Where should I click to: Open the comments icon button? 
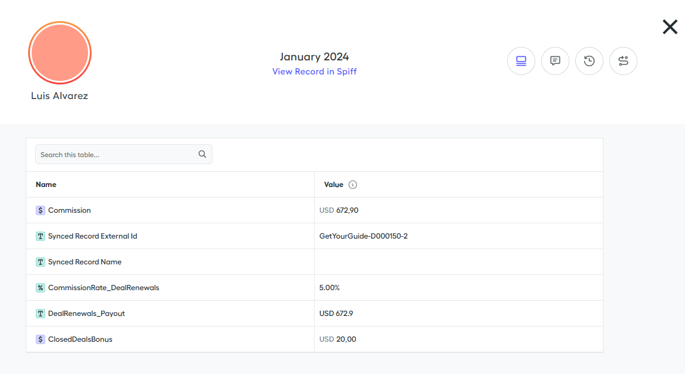pos(555,61)
